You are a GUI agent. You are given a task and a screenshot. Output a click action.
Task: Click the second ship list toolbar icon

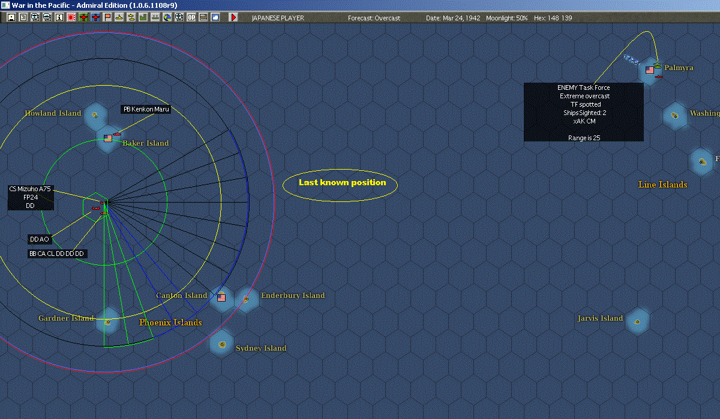pyautogui.click(x=47, y=17)
